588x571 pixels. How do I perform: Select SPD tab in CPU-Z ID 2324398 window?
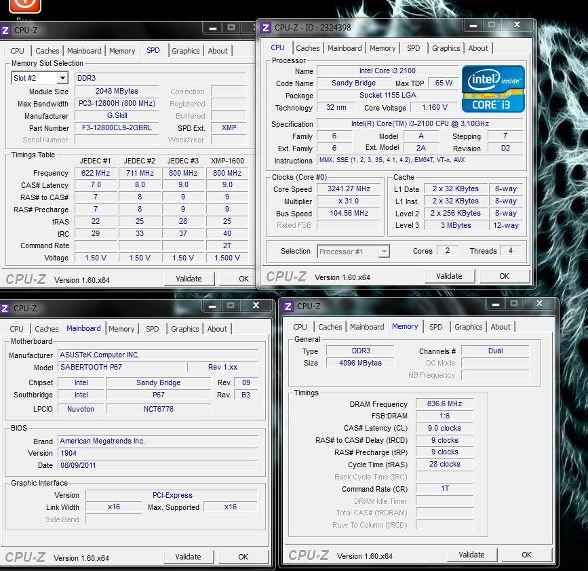click(x=413, y=48)
